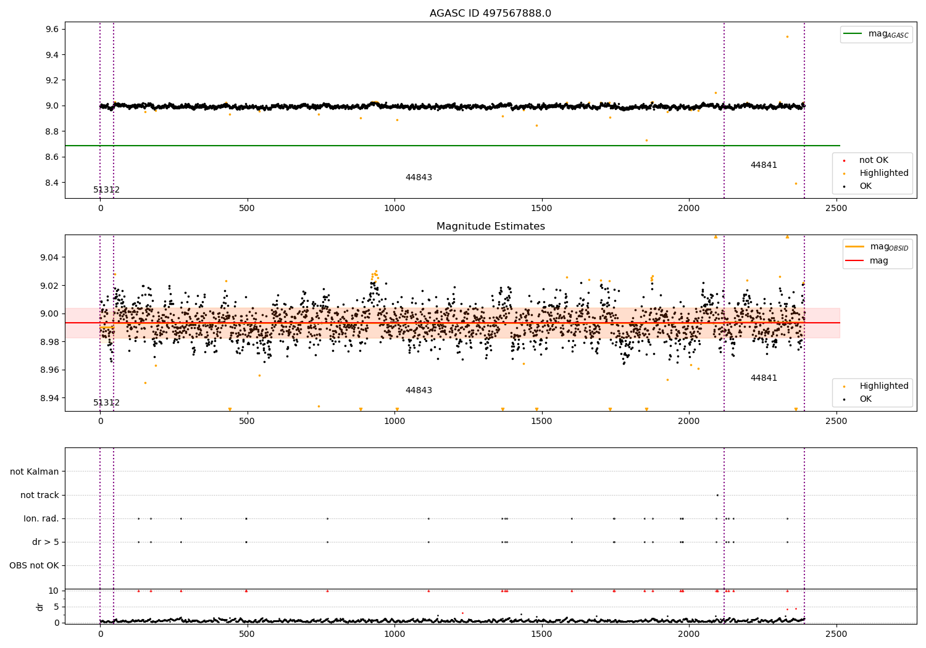The height and width of the screenshot is (648, 926).
Task: Click the 'not Kalman' row label
Action: pos(35,472)
